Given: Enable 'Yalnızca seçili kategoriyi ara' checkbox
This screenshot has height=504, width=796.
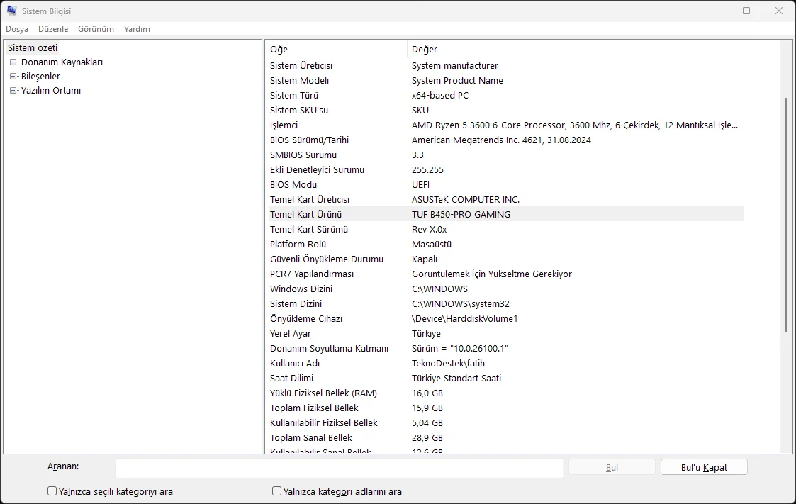Looking at the screenshot, I should click(x=52, y=491).
